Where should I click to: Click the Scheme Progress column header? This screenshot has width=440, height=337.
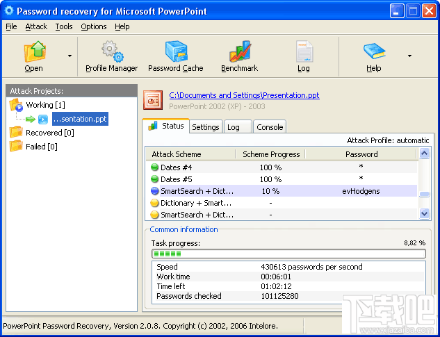[x=270, y=154]
